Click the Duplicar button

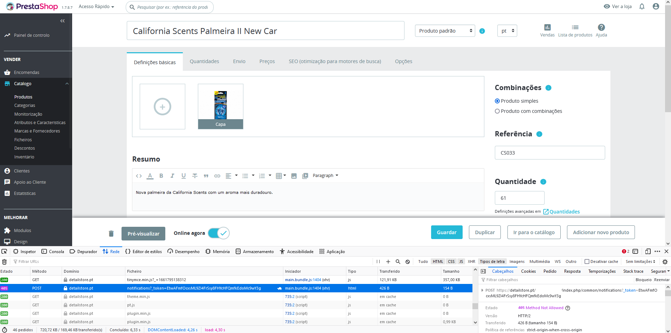click(485, 232)
